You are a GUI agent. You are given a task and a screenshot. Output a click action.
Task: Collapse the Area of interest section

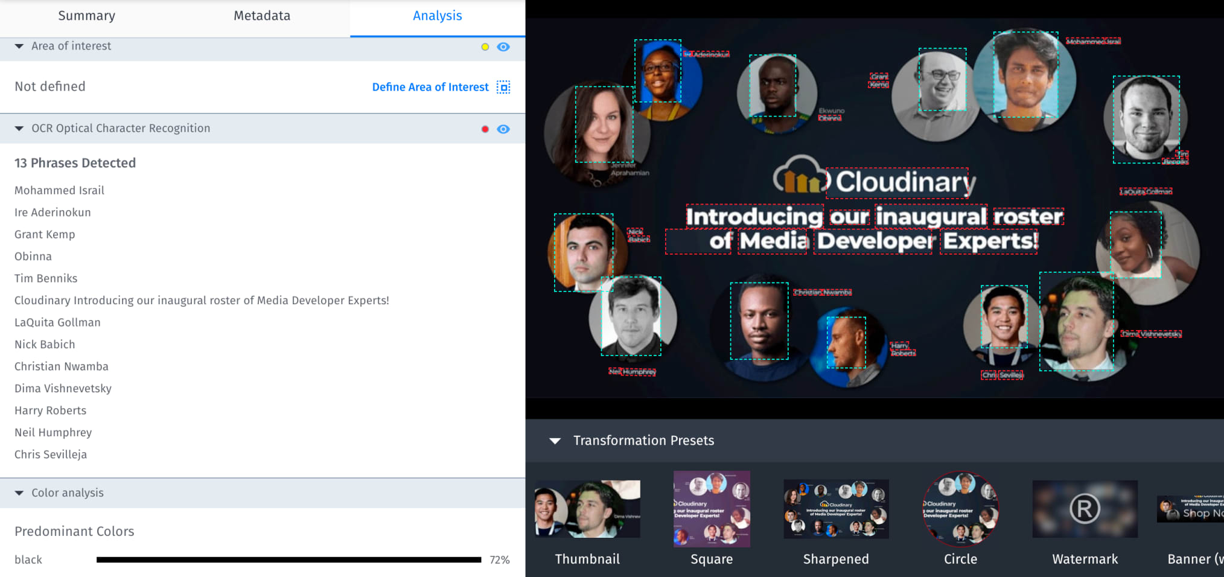pos(19,46)
